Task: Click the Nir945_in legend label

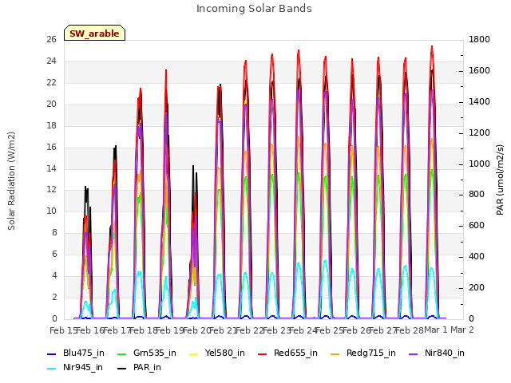Action: click(x=83, y=367)
